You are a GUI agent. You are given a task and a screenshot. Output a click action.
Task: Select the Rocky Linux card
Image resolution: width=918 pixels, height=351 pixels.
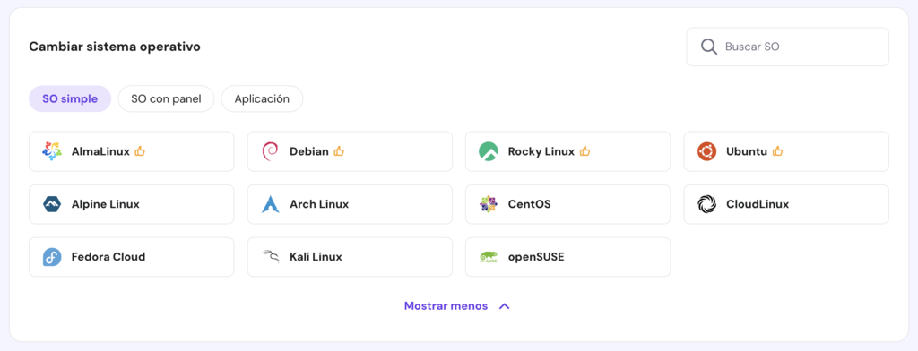click(x=567, y=151)
